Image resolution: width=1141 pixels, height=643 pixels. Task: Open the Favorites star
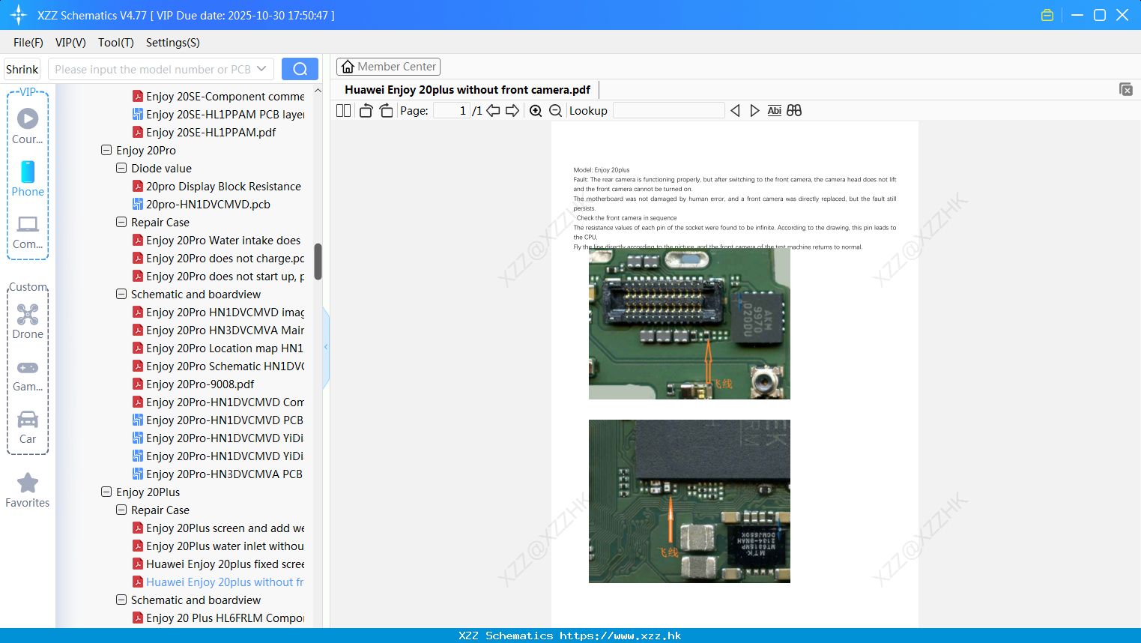[28, 490]
